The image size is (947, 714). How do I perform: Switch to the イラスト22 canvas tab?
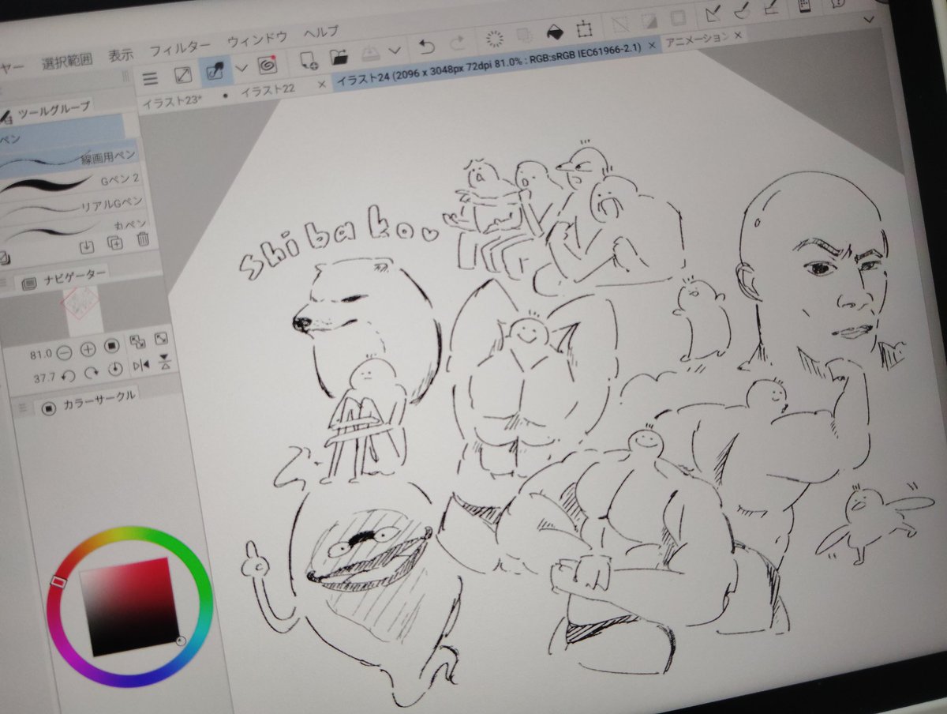[268, 89]
